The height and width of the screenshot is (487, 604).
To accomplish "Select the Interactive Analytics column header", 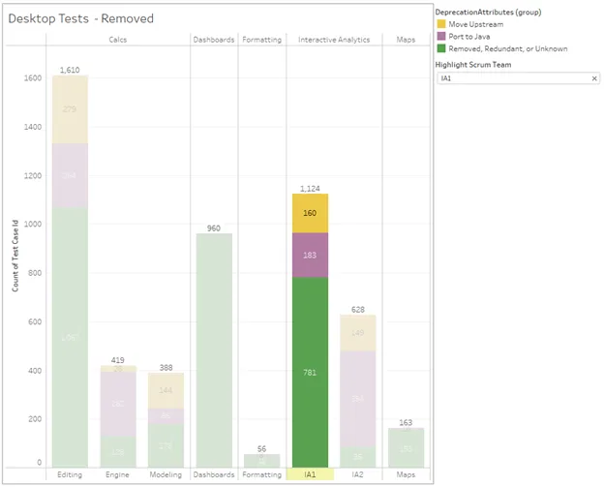I will tap(334, 40).
